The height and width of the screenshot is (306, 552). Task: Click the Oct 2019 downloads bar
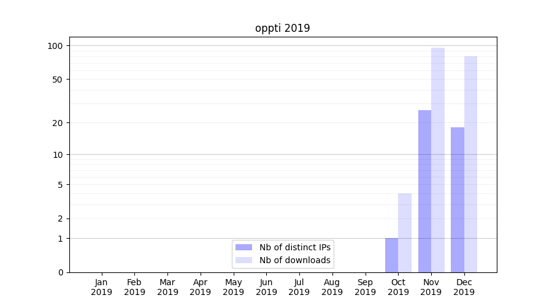(405, 233)
